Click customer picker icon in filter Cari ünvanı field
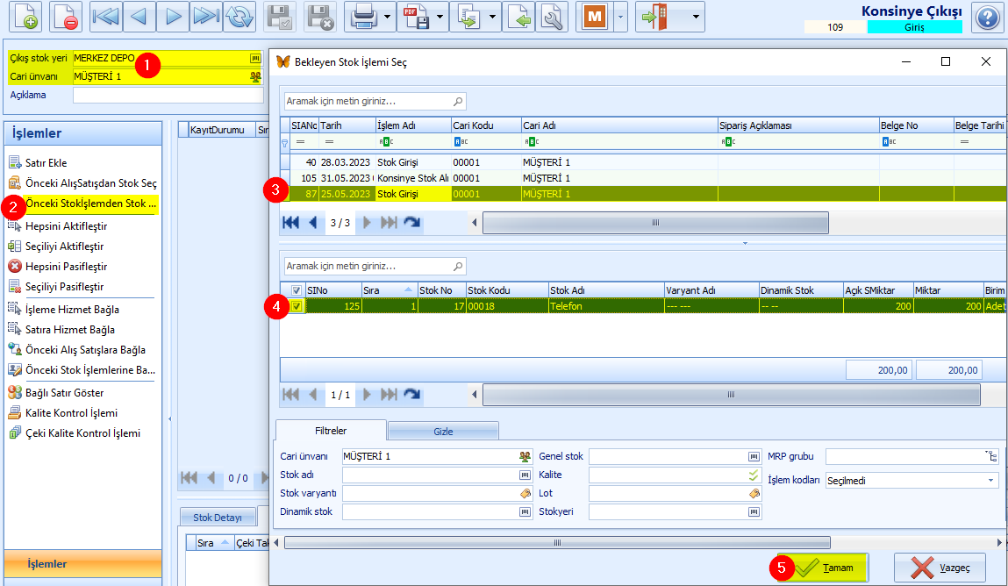Image resolution: width=1008 pixels, height=586 pixels. click(525, 456)
